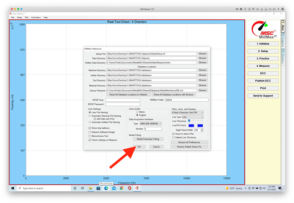Click the keyboard icon in Windows 10 title bar
This screenshot has height=203, width=294.
[x=237, y=9]
